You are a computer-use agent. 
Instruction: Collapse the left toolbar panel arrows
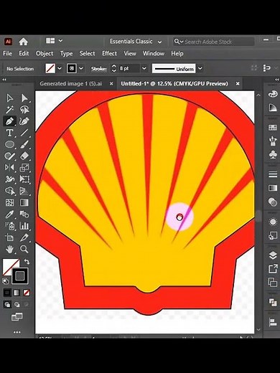4,80
